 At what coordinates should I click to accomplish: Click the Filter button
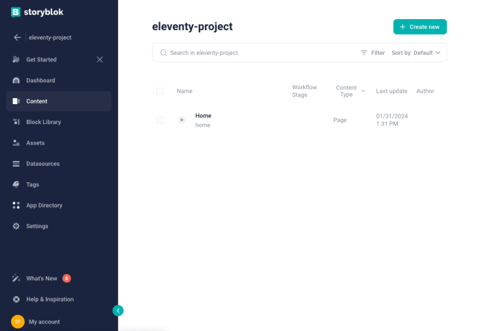[372, 53]
